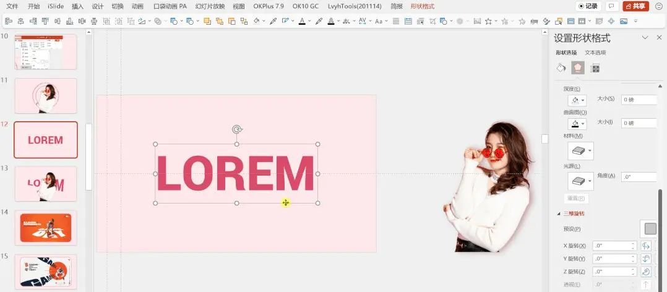Click the Distribute Vertically icon
This screenshot has width=667, height=292.
(94, 21)
